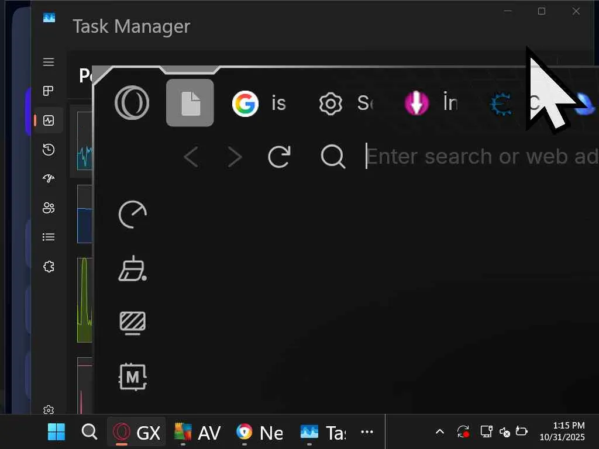The width and height of the screenshot is (599, 449).
Task: Click the Opera GX taskbar button
Action: click(x=137, y=432)
